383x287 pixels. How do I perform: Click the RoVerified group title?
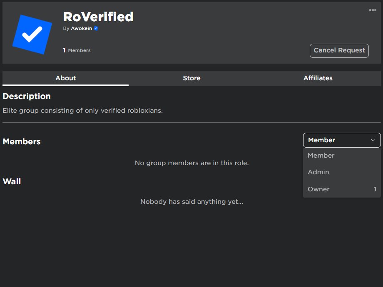coord(98,17)
